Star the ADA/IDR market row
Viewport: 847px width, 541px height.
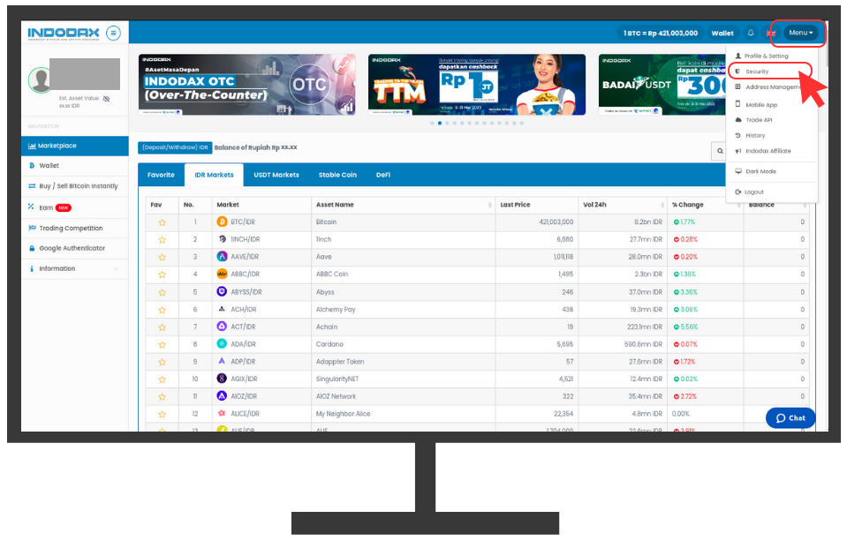(x=162, y=344)
